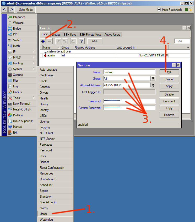Open PPP in the sidebar

pyautogui.click(x=22, y=34)
